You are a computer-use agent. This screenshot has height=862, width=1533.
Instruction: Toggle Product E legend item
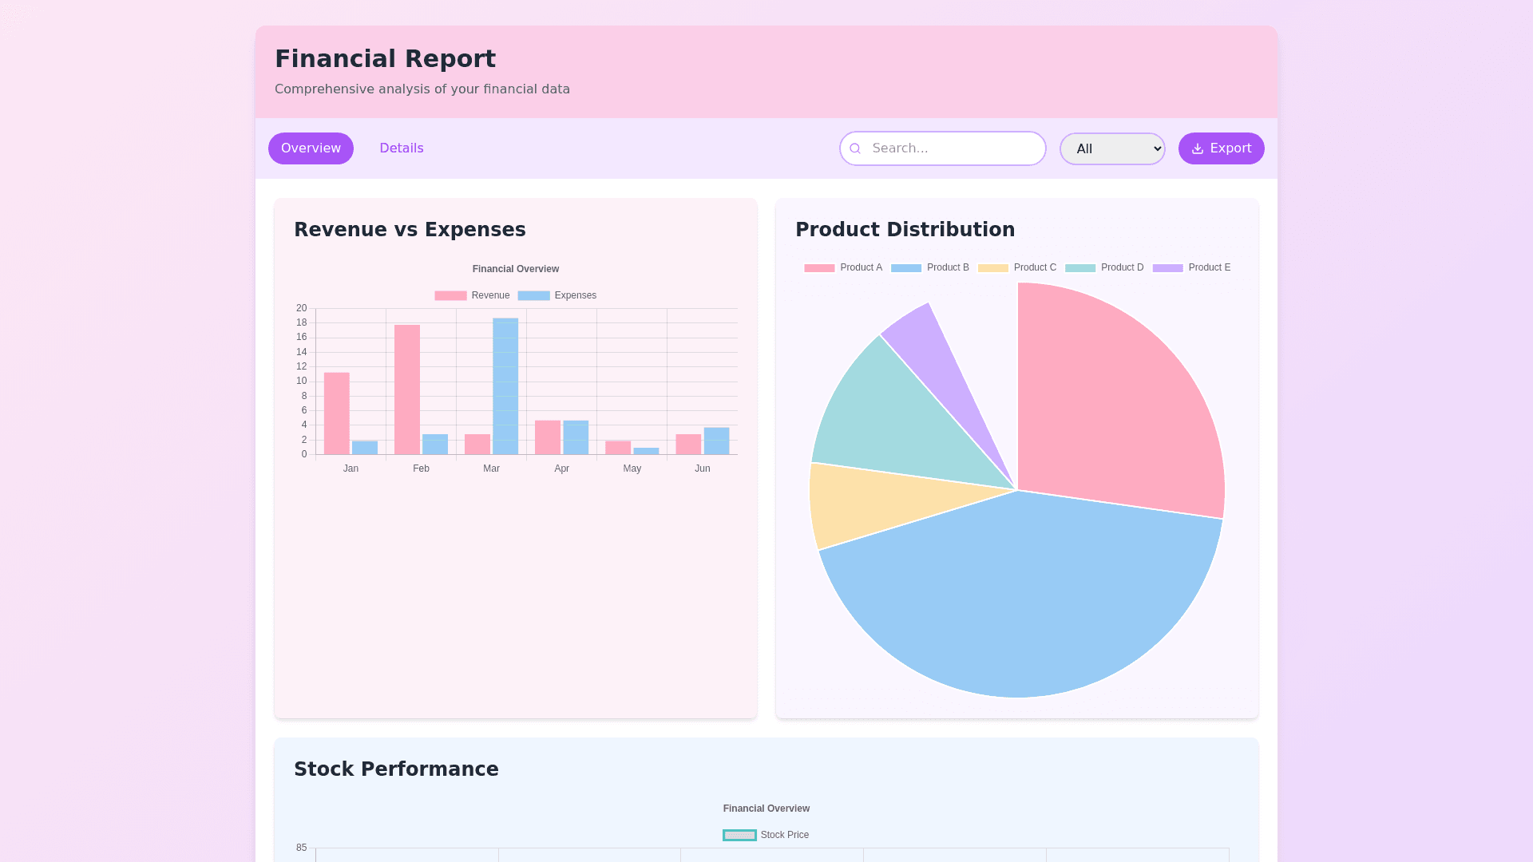click(1167, 268)
